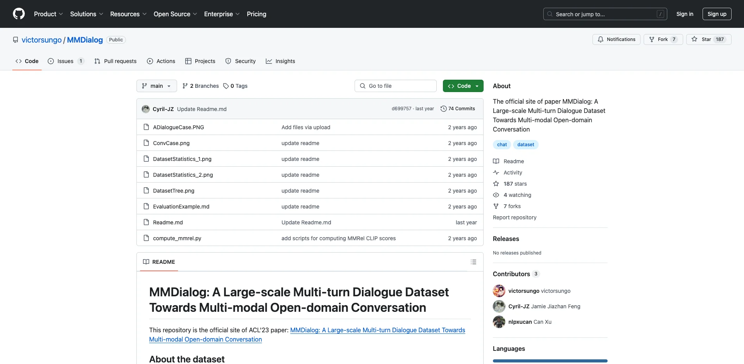The width and height of the screenshot is (744, 364).
Task: Click the fork icon beside 7 forks
Action: (496, 206)
